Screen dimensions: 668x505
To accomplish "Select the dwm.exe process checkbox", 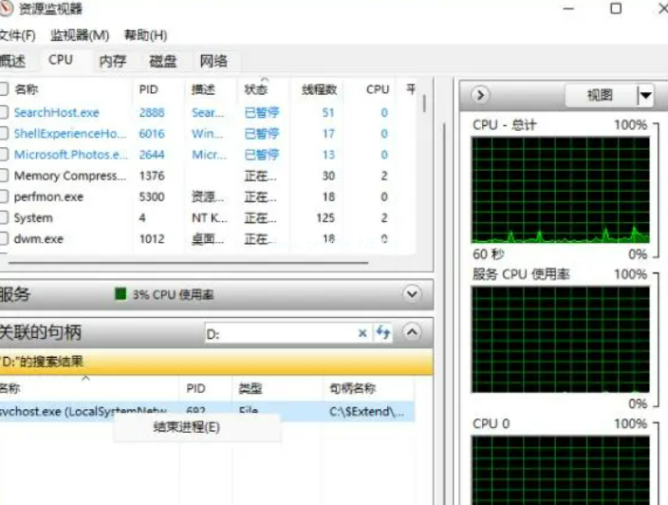I will click(4, 238).
